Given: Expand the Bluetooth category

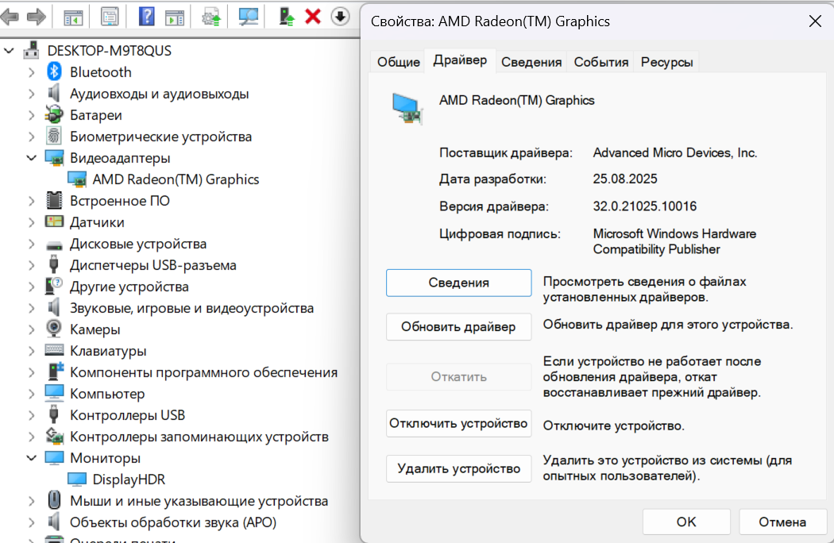Looking at the screenshot, I should click(32, 72).
